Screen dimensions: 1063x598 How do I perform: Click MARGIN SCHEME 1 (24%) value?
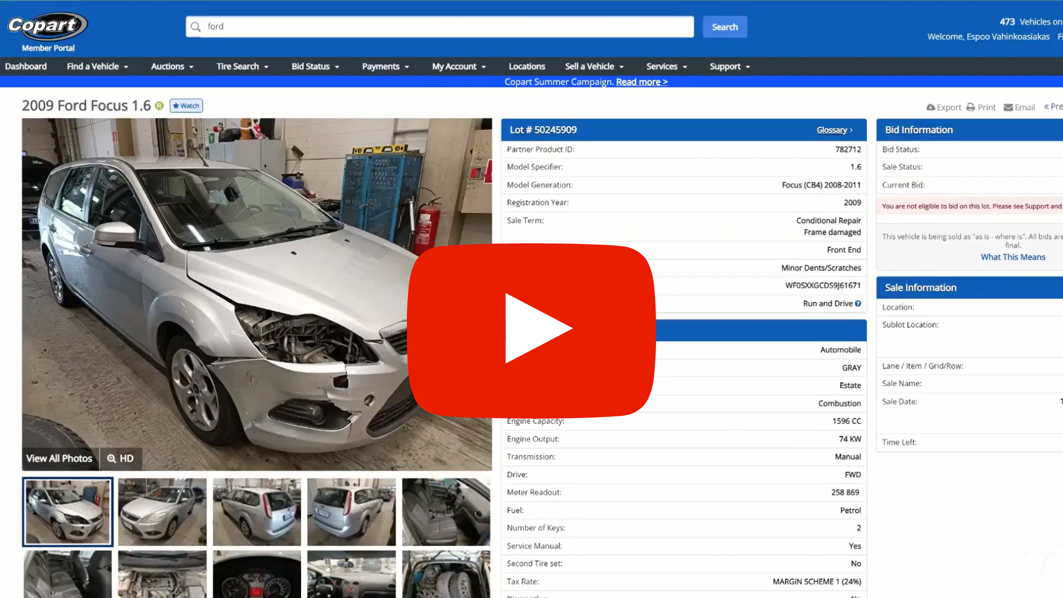tap(817, 581)
